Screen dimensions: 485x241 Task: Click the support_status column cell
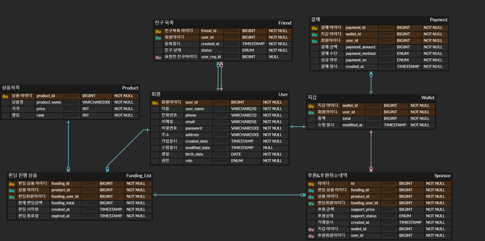coord(365,216)
